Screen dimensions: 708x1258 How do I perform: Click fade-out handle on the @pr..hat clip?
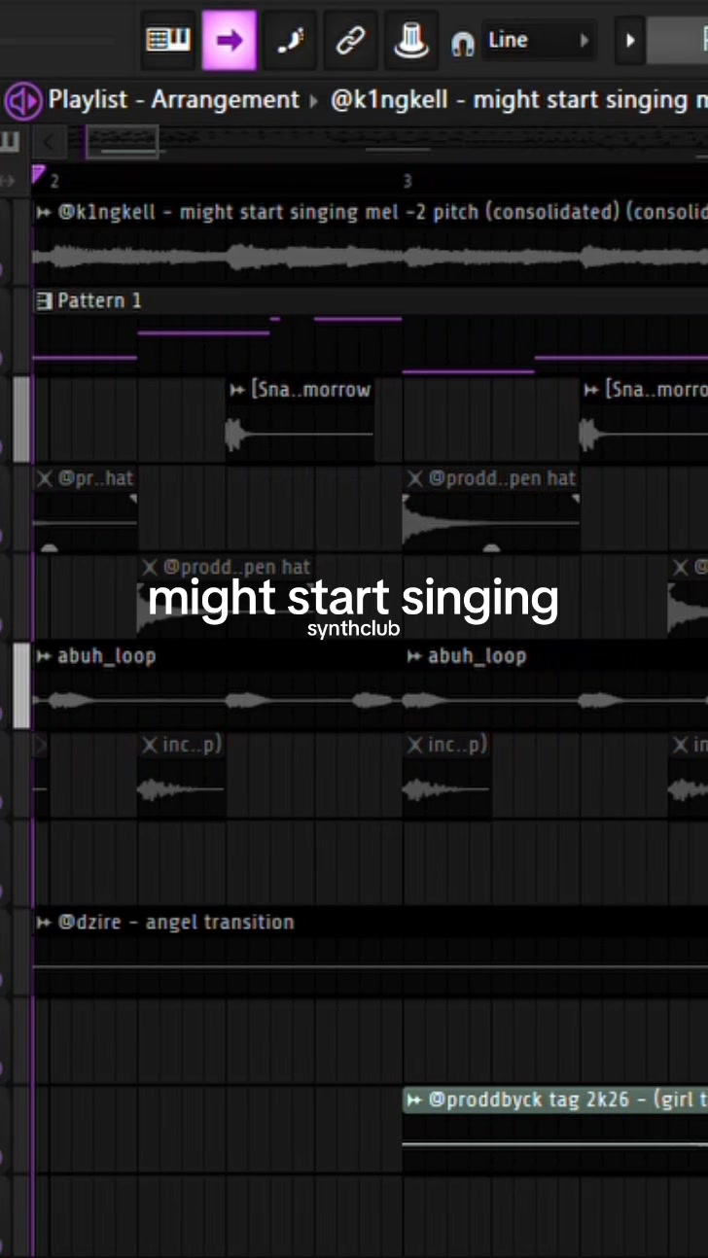point(133,499)
